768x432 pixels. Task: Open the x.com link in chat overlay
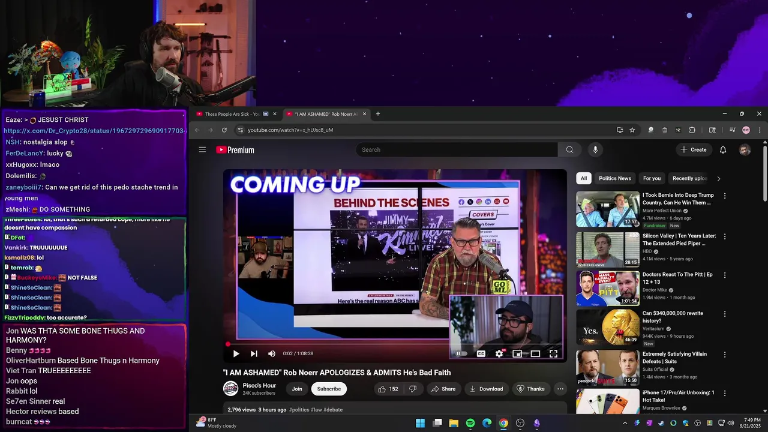pos(95,131)
